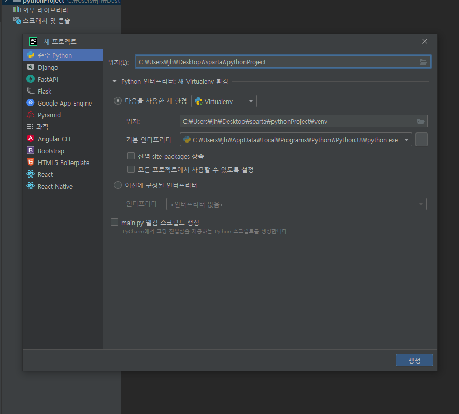
Task: Select Google App Engine project type
Action: point(63,103)
